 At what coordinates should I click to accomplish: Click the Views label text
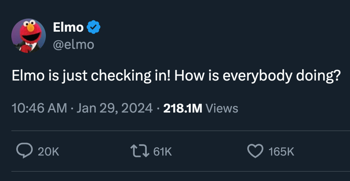222,108
